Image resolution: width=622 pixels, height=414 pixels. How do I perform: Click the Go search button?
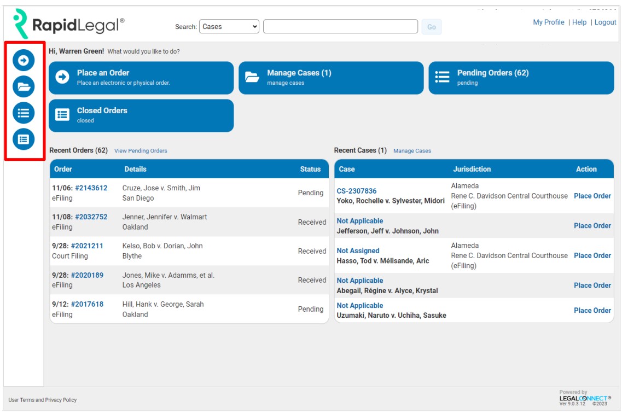click(x=433, y=27)
